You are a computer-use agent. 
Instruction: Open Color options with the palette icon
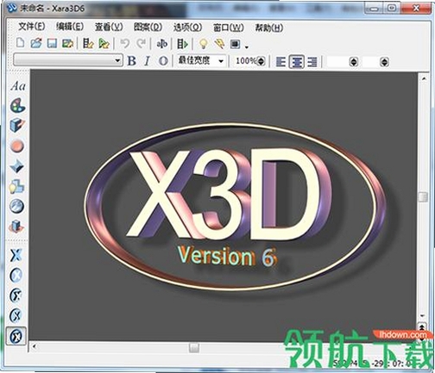[x=17, y=105]
